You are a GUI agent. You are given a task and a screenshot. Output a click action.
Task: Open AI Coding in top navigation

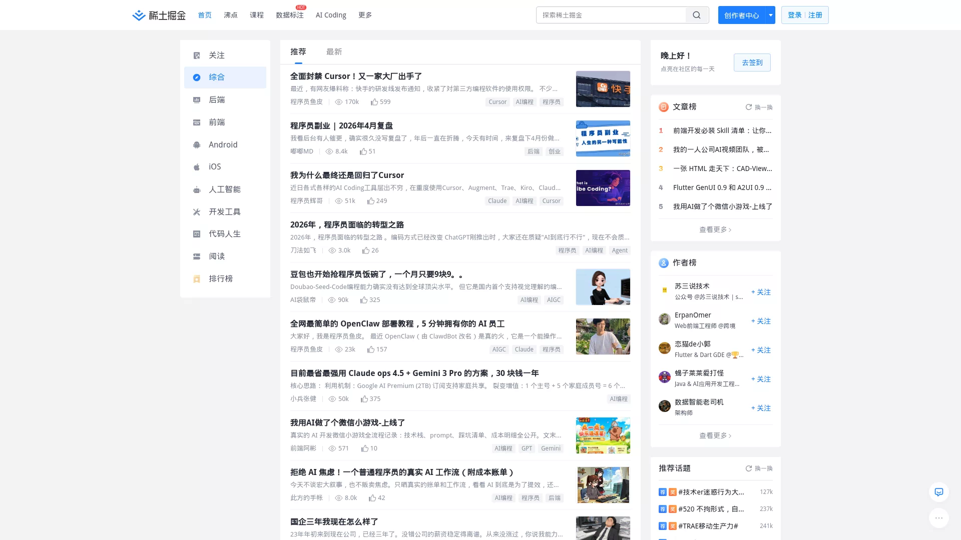pyautogui.click(x=331, y=15)
